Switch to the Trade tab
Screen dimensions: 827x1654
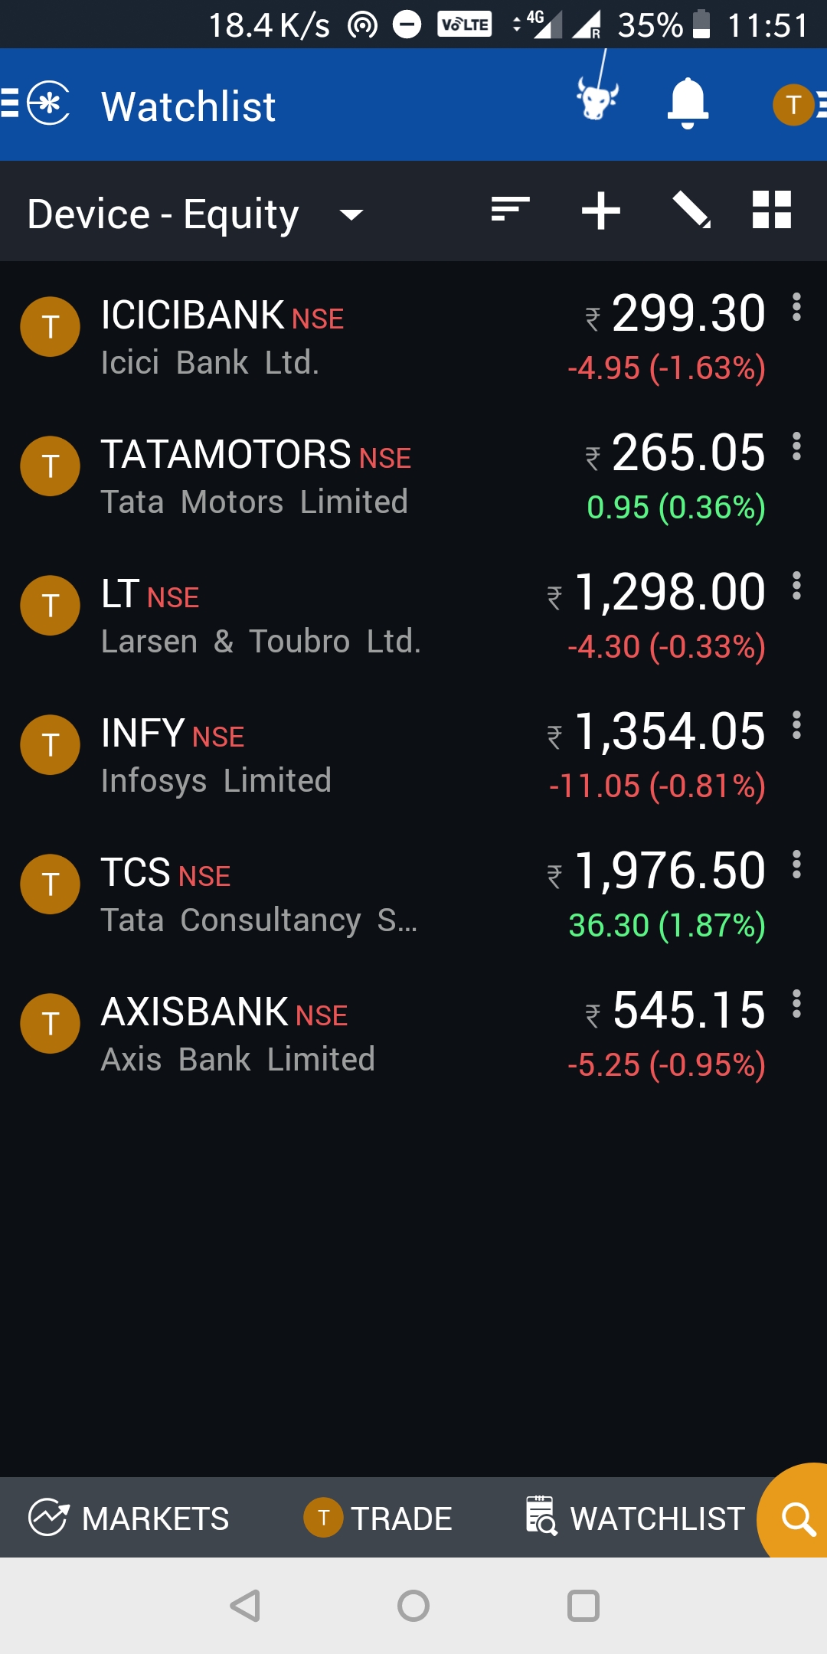click(x=378, y=1518)
